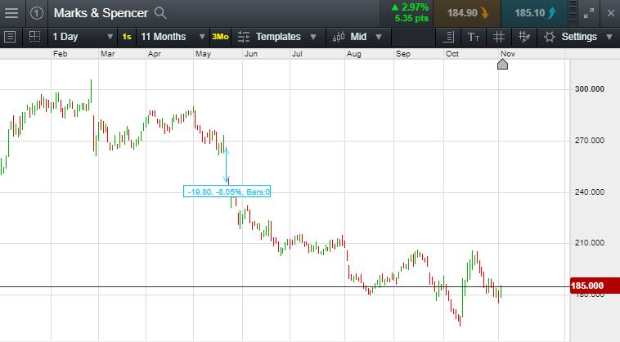Viewport: 620px width, 342px height.
Task: Open the list panel icon in toolbar
Action: pos(10,37)
